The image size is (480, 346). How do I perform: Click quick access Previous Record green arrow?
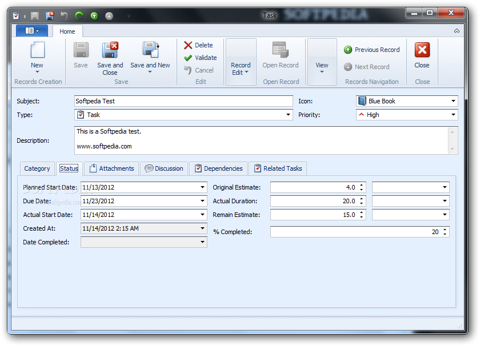pos(94,15)
